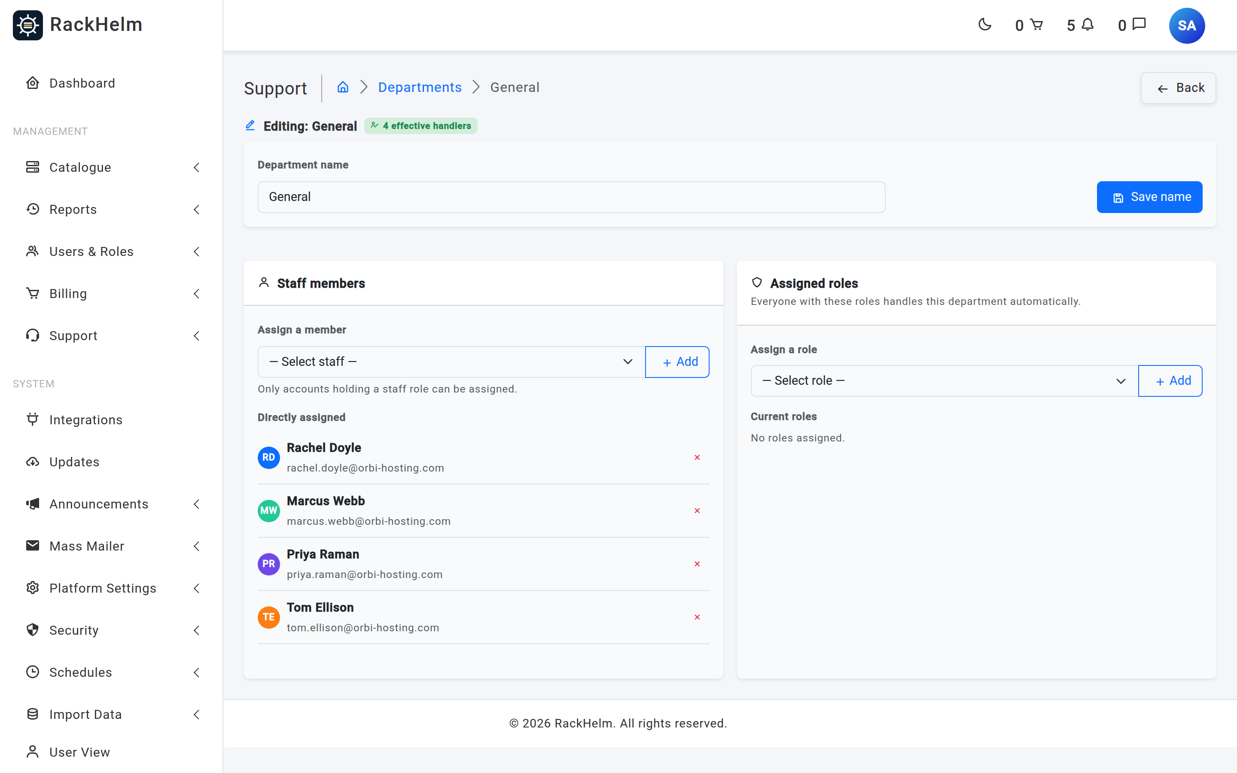Click the Save name button

1149,197
